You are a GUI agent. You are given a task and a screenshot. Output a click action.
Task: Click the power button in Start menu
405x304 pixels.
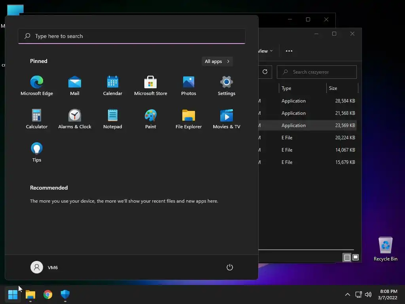pyautogui.click(x=230, y=267)
